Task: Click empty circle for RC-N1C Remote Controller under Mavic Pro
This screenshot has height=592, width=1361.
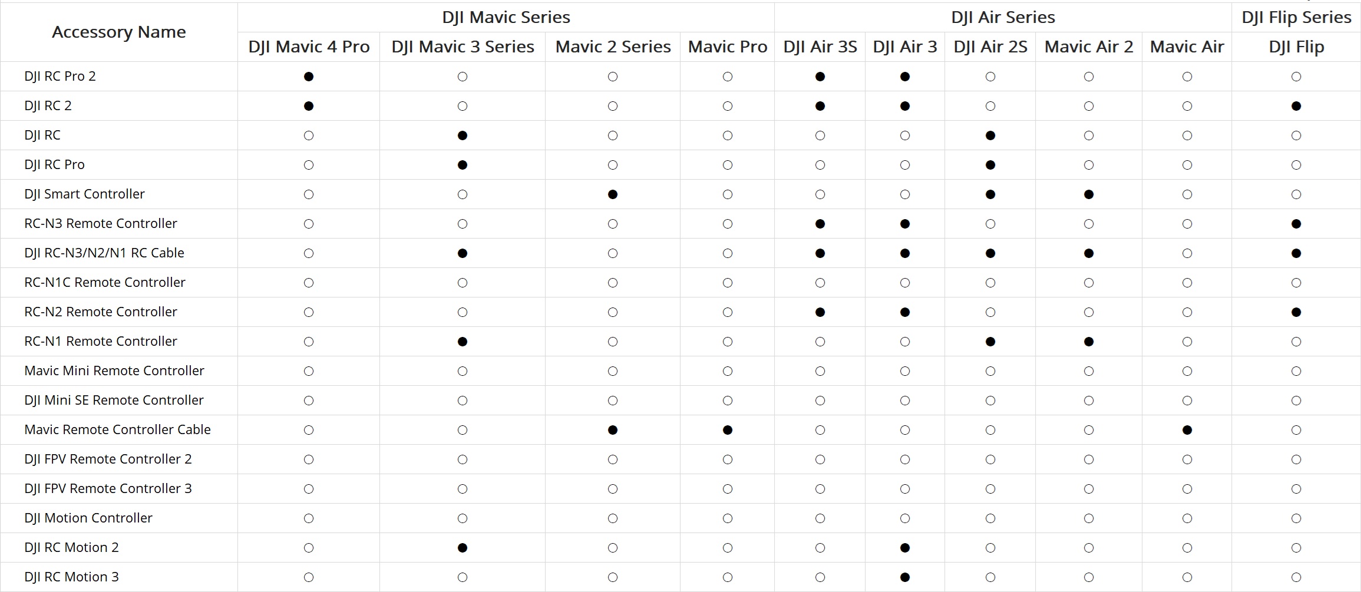Action: coord(727,283)
